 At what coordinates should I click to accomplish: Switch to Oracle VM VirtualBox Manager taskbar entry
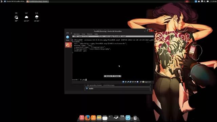point(15,1)
